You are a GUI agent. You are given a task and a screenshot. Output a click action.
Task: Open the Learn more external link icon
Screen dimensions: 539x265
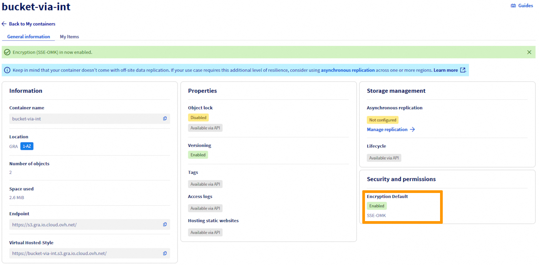(463, 70)
